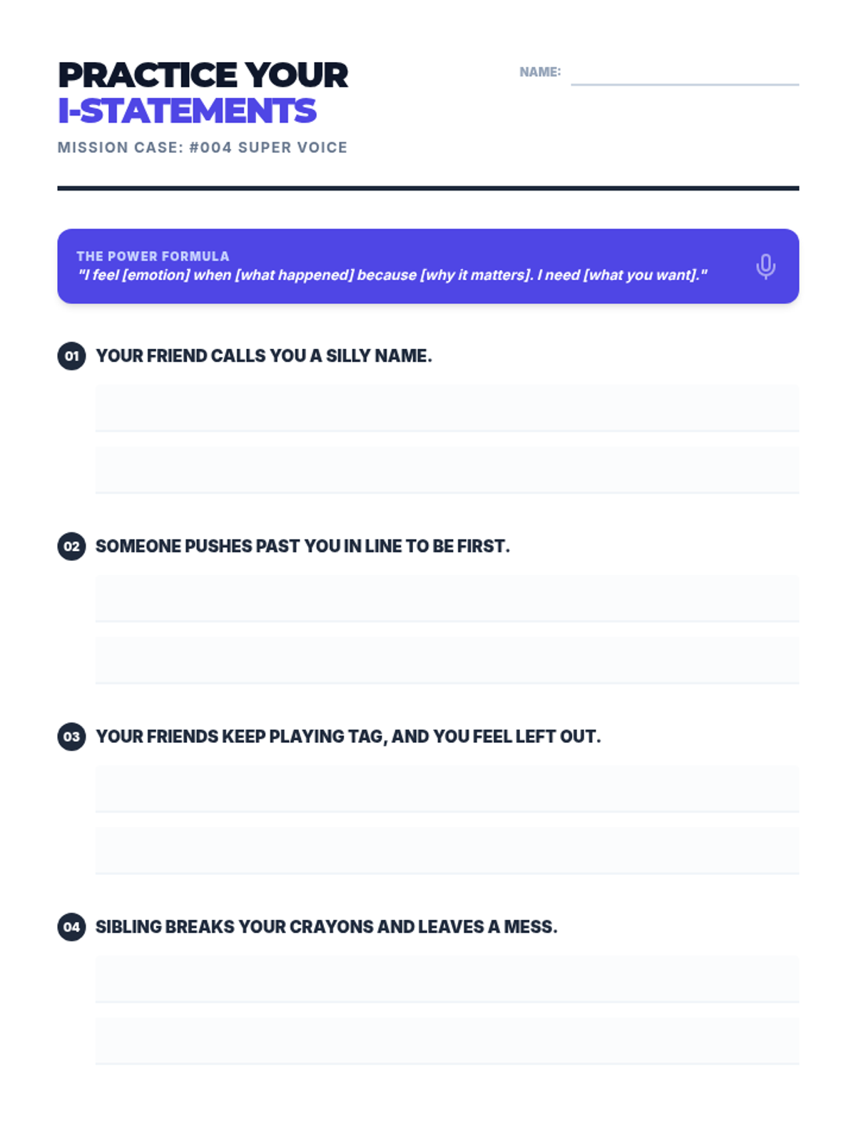Image resolution: width=856 pixels, height=1142 pixels.
Task: Click first answer line under playing tag prompt
Action: [447, 789]
